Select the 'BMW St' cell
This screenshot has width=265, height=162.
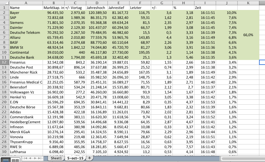coord(26,47)
